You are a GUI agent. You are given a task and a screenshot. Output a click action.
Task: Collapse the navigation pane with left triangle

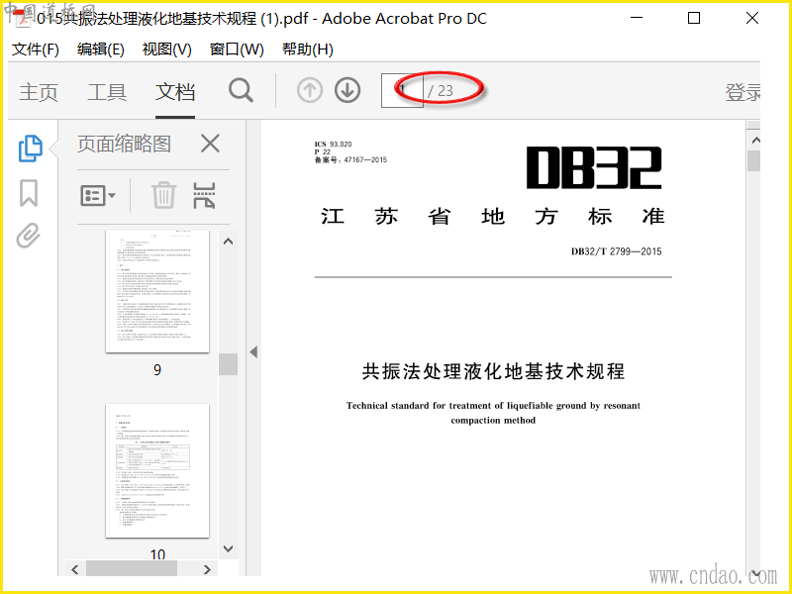coord(253,352)
